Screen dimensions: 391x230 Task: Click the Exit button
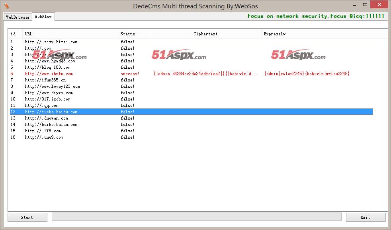click(x=366, y=217)
